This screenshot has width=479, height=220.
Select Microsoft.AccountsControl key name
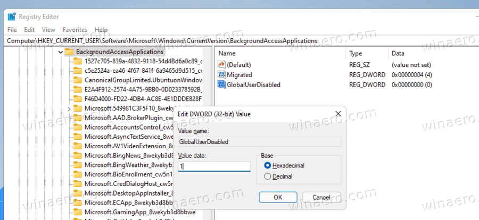pyautogui.click(x=129, y=127)
